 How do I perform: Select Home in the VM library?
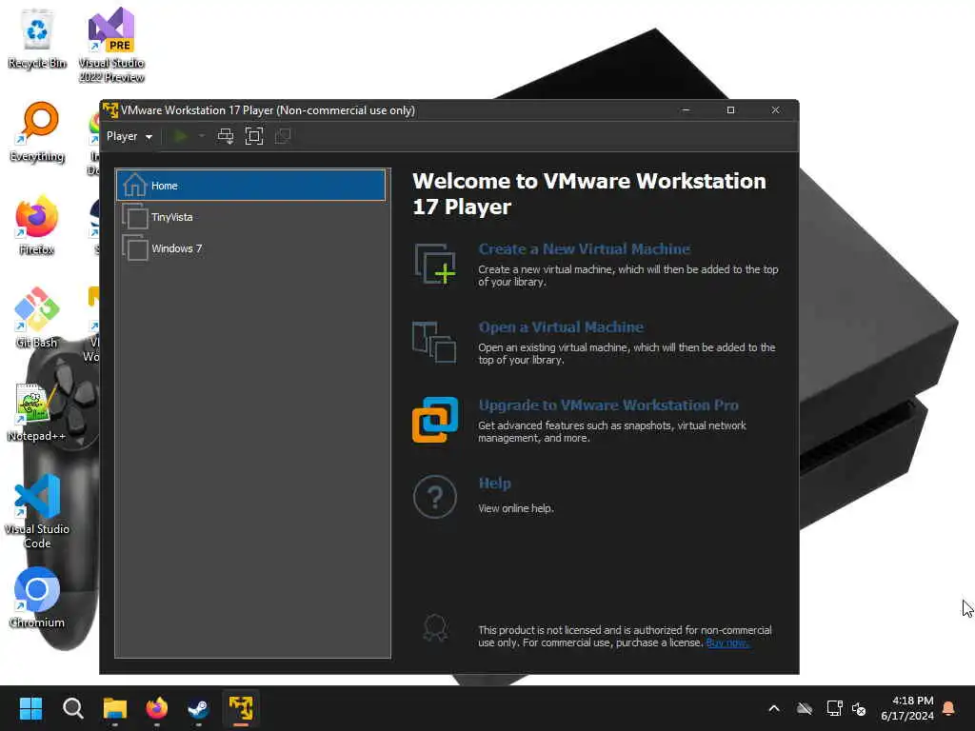[251, 186]
